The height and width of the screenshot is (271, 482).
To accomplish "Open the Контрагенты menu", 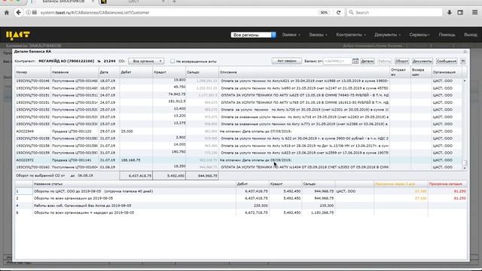I will coord(351,35).
